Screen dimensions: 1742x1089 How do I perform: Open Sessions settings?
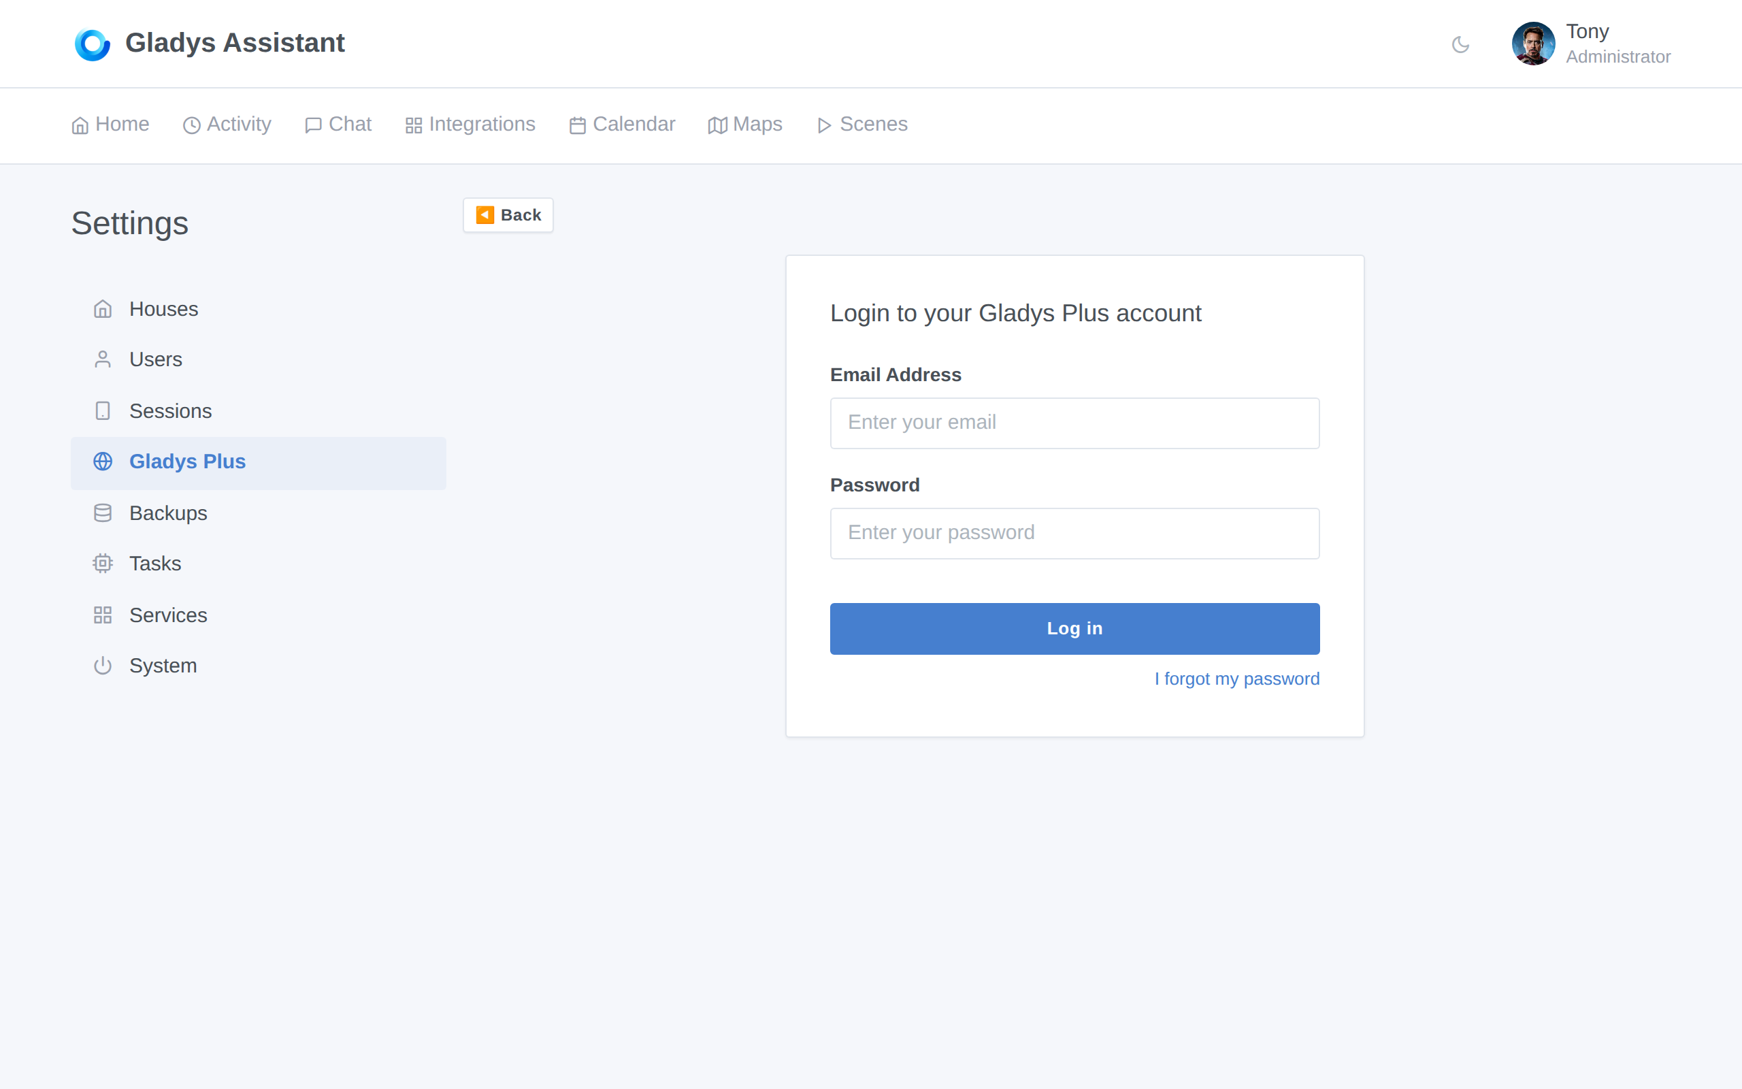pos(259,410)
